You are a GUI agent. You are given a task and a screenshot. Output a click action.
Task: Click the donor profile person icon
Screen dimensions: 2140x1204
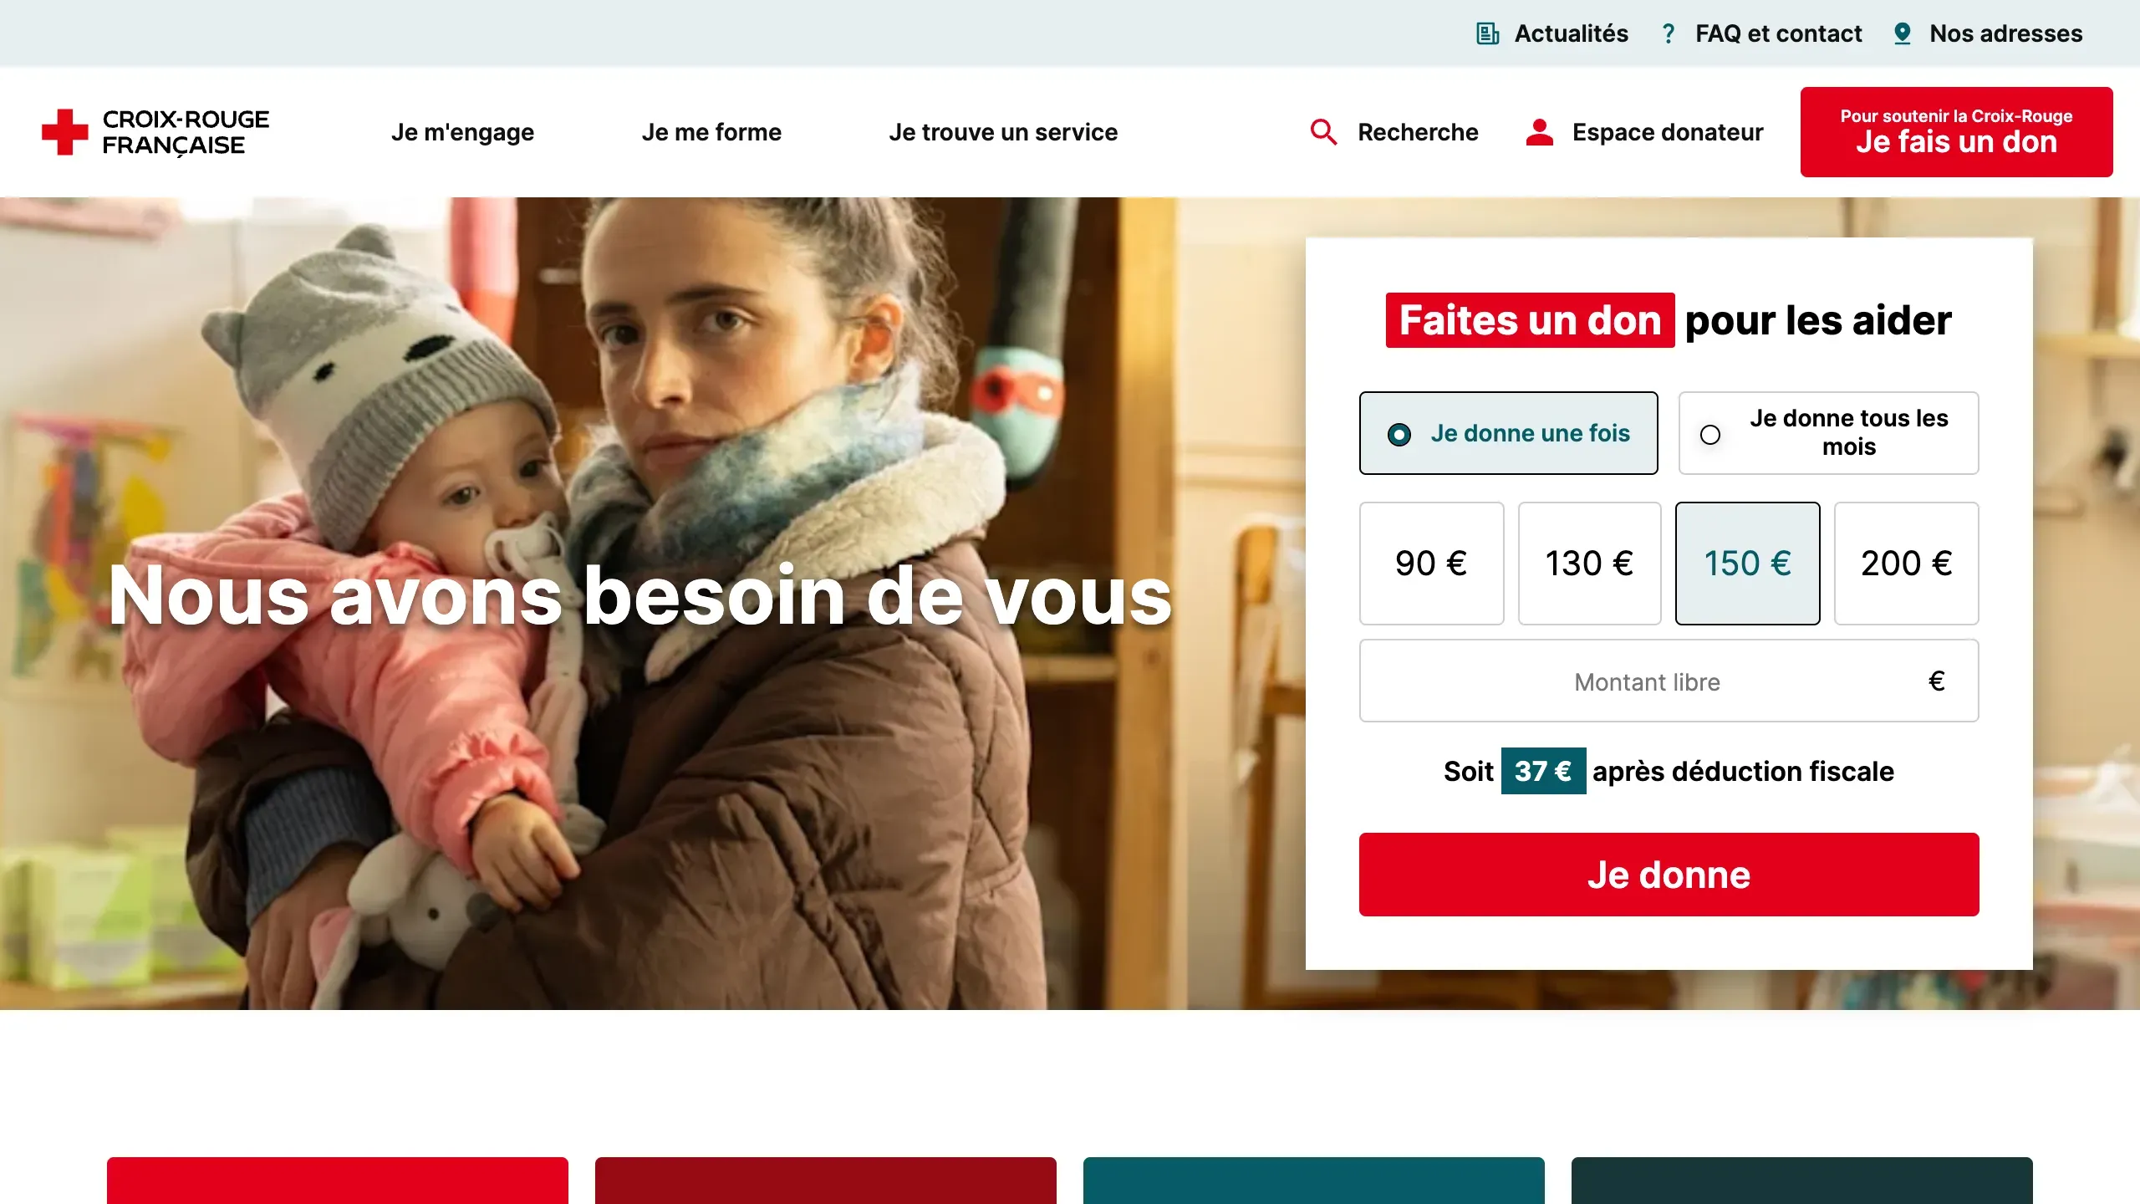pyautogui.click(x=1539, y=132)
